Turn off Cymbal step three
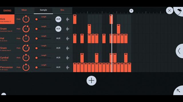Image resolution: width=183 pixels, height=102 pixels. click(x=82, y=58)
